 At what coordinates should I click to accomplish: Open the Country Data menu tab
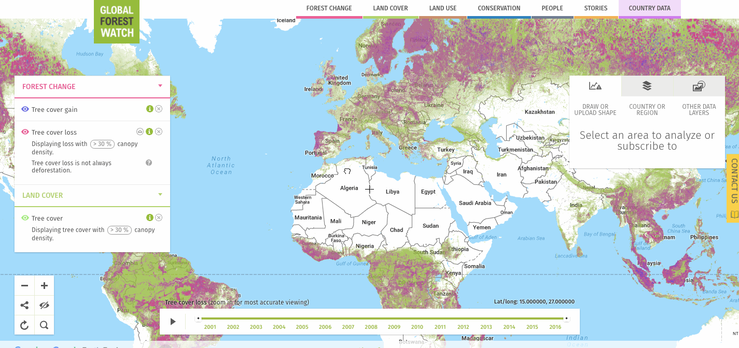(x=649, y=8)
